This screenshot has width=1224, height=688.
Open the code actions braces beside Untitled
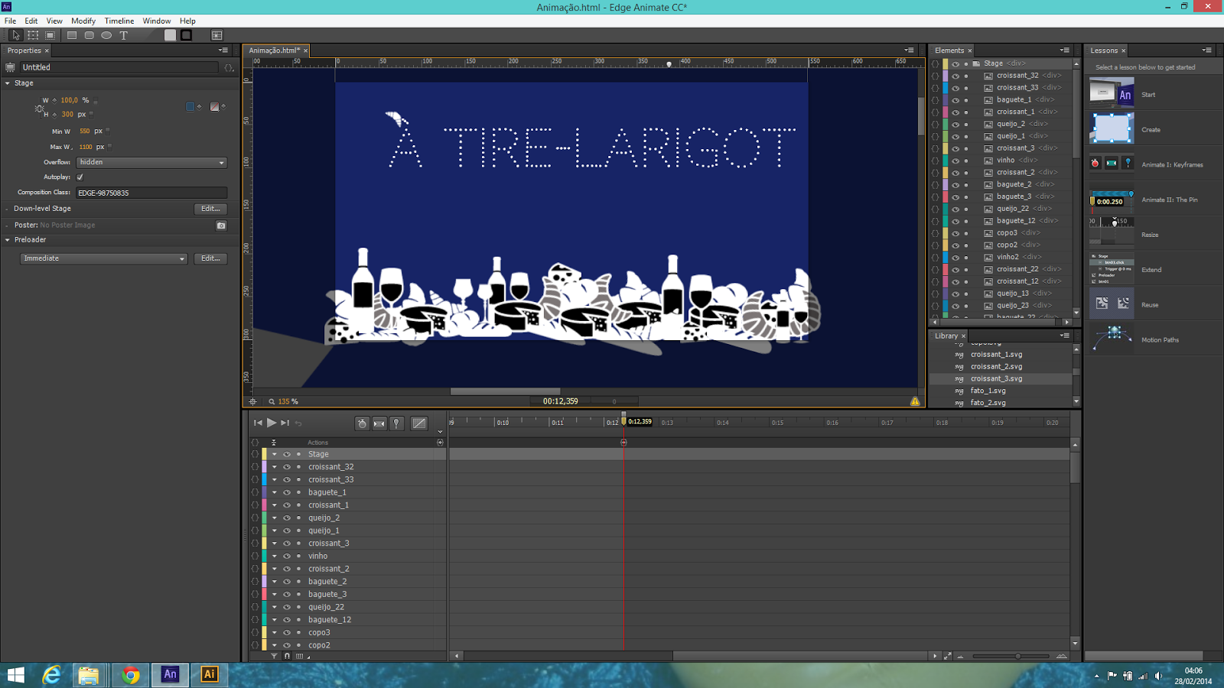229,67
